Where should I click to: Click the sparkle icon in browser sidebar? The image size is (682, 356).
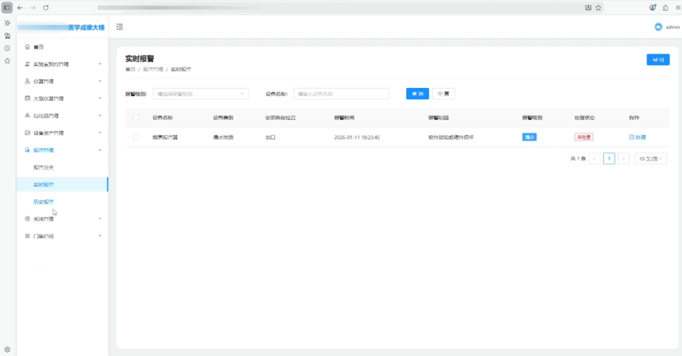click(7, 23)
